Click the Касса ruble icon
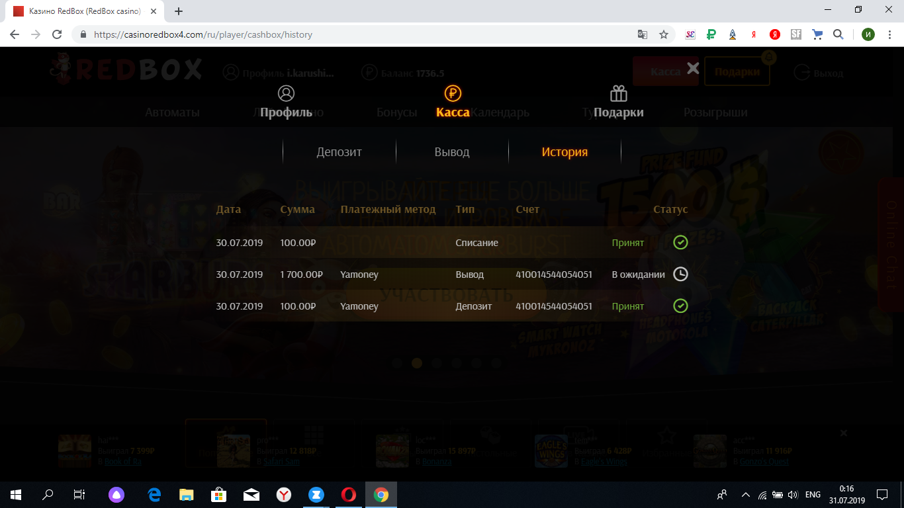This screenshot has width=904, height=508. point(453,93)
